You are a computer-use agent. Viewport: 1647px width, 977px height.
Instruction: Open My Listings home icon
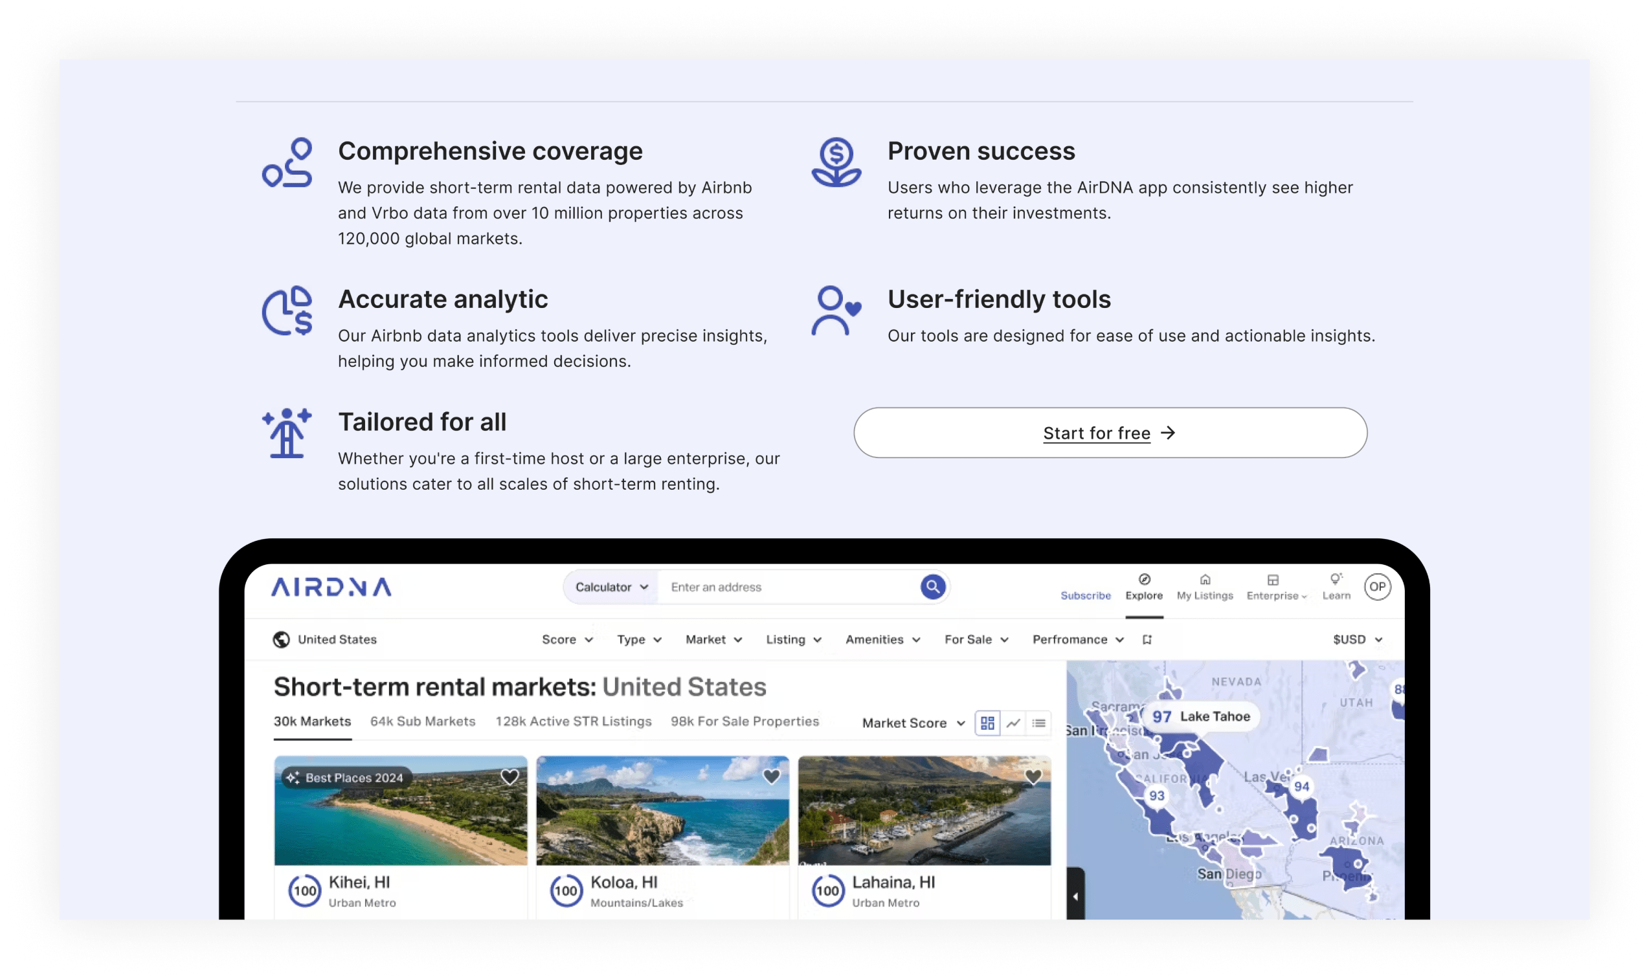(1204, 579)
